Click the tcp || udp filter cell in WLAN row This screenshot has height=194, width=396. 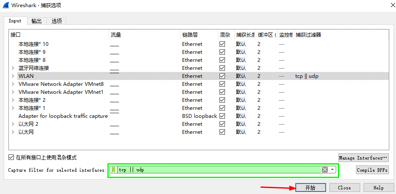[307, 76]
